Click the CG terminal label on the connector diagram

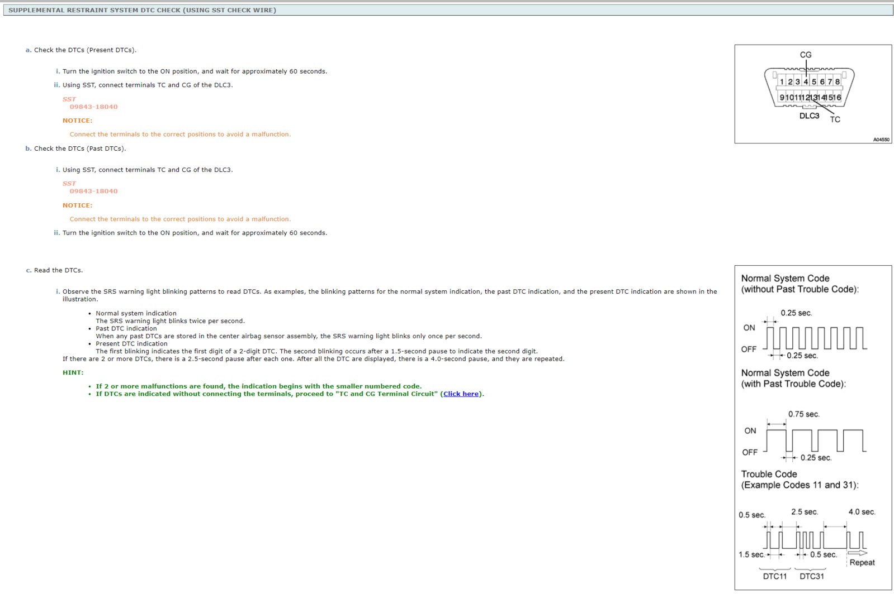point(806,55)
